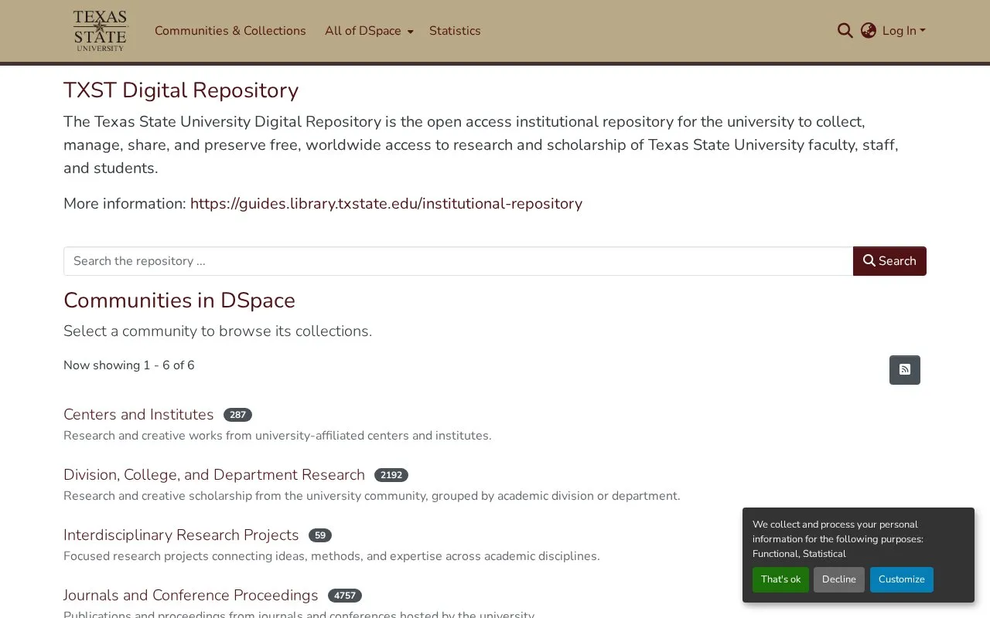The height and width of the screenshot is (618, 990).
Task: Click 'Select a community to browse its collections.' text
Action: 217,331
